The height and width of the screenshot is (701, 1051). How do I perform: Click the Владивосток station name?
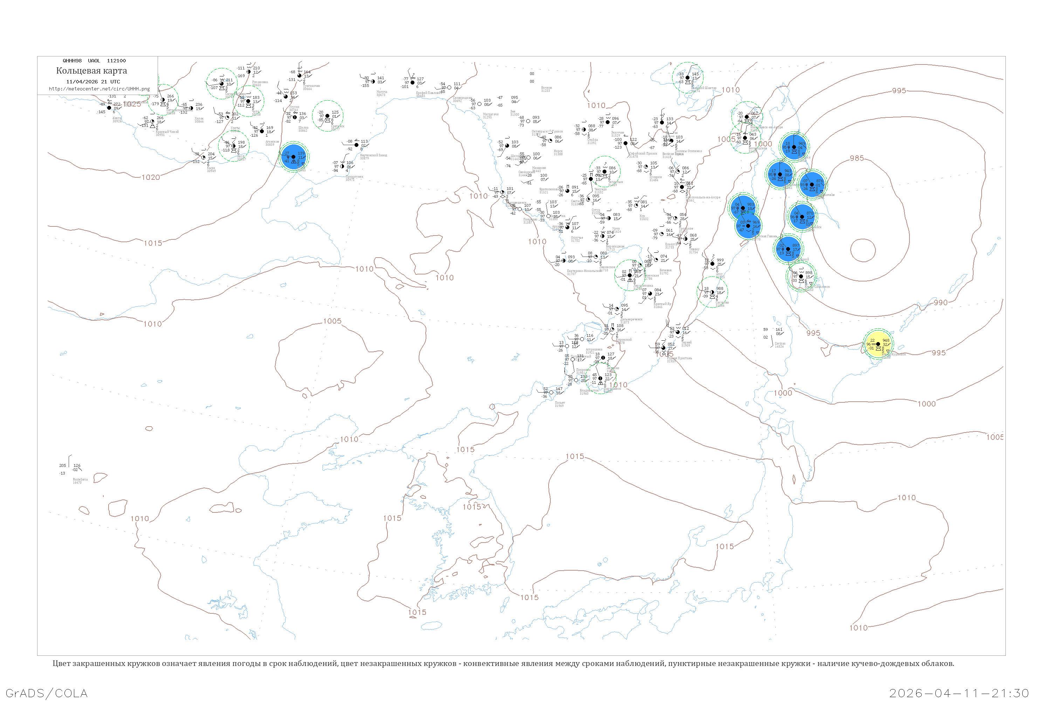[x=589, y=390]
